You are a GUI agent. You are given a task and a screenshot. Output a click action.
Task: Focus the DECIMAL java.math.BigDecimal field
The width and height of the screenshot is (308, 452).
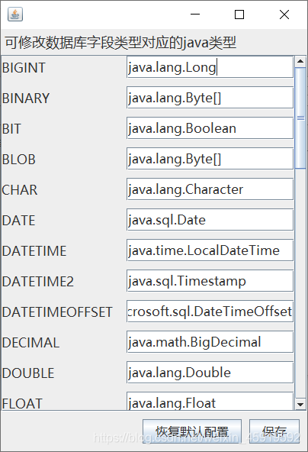point(210,342)
